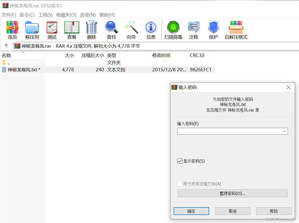The image size is (299, 223).
Task: Select the 查找 (Find) icon
Action: click(x=111, y=29)
